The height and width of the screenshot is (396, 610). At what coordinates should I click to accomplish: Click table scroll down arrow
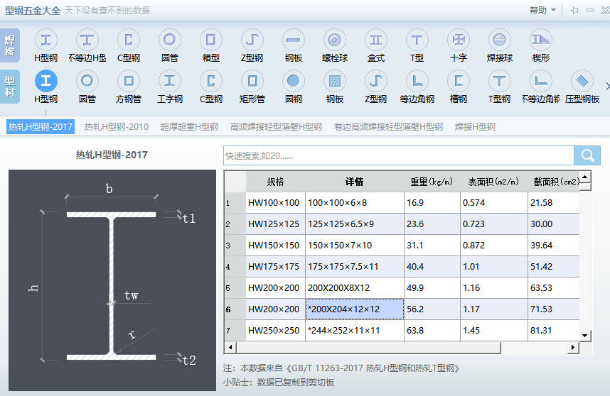click(x=584, y=336)
